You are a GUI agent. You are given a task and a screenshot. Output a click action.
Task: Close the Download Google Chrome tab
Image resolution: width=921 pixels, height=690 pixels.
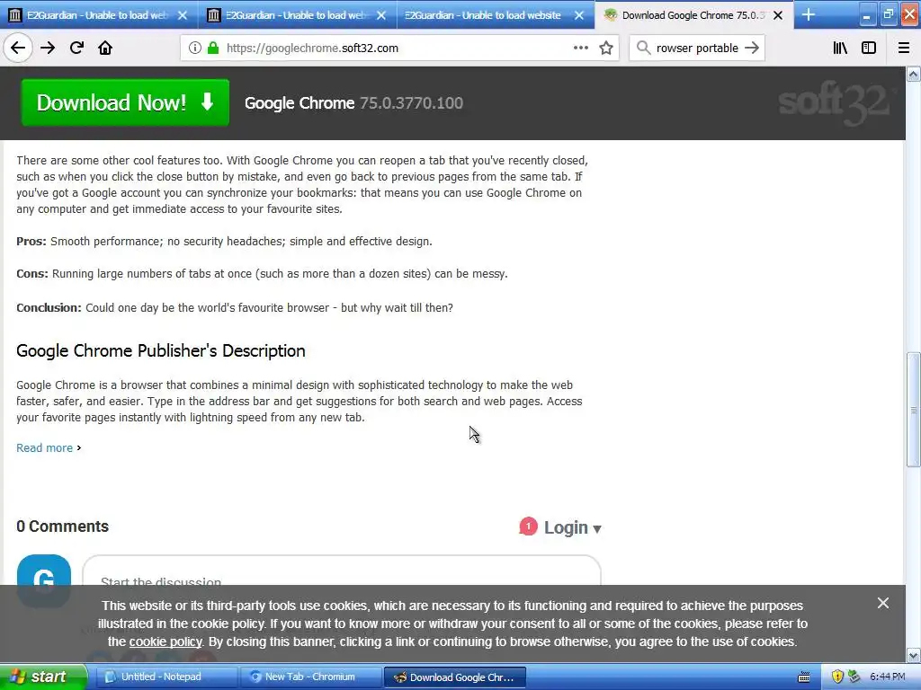coord(778,15)
